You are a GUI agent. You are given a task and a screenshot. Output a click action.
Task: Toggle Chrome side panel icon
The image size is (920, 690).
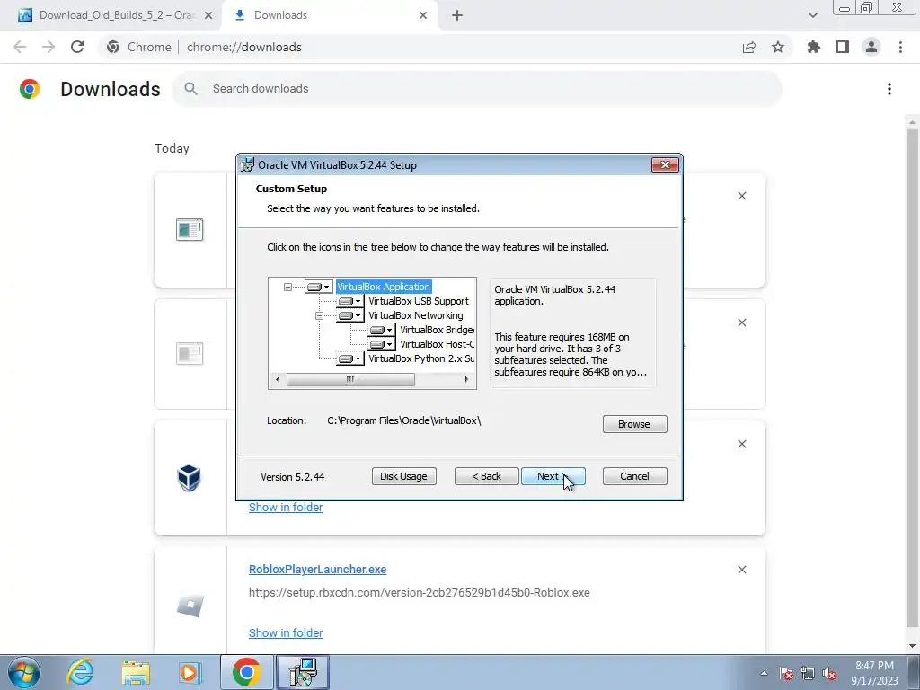843,48
